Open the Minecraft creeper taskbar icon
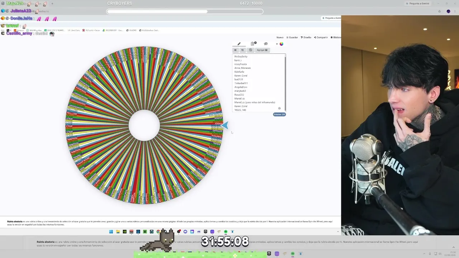Viewport: 459px width, 258px height. click(x=145, y=232)
